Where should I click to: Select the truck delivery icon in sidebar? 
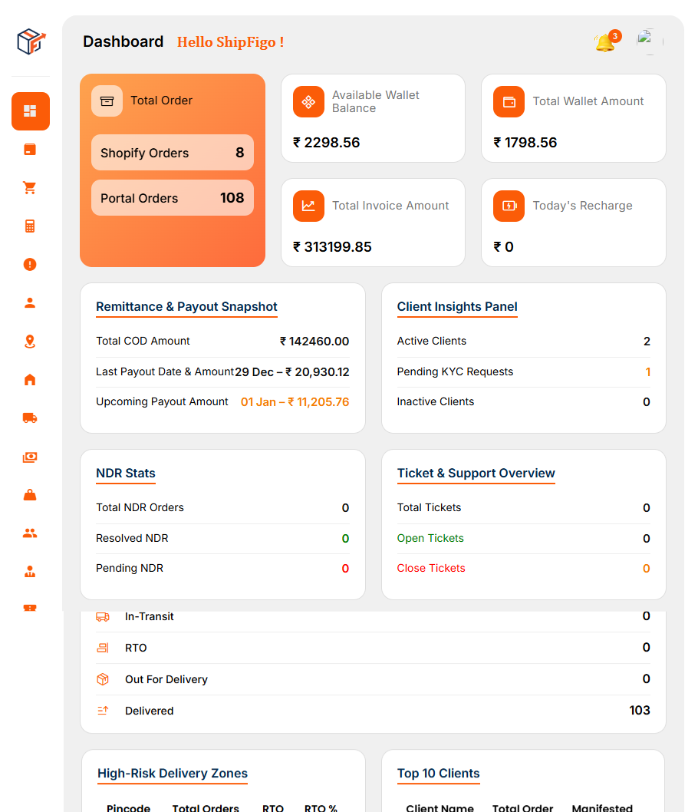point(30,418)
